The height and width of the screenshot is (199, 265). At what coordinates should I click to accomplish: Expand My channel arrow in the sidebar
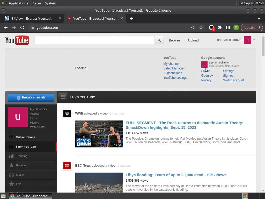[x=46, y=109]
